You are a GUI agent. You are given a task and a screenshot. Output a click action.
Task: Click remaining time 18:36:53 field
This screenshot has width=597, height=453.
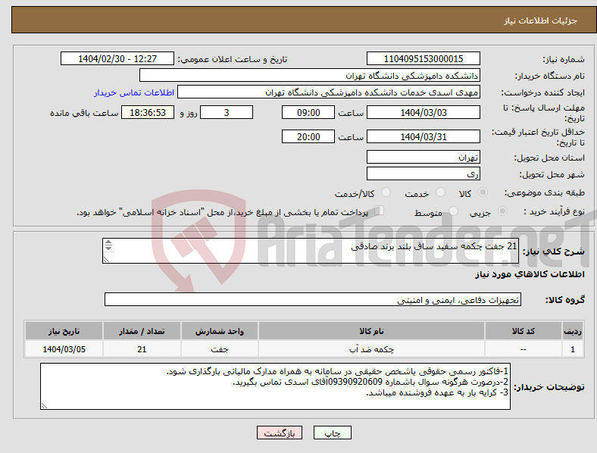tap(148, 112)
